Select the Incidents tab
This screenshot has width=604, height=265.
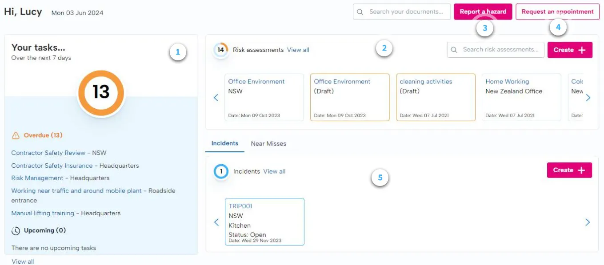[x=225, y=143]
